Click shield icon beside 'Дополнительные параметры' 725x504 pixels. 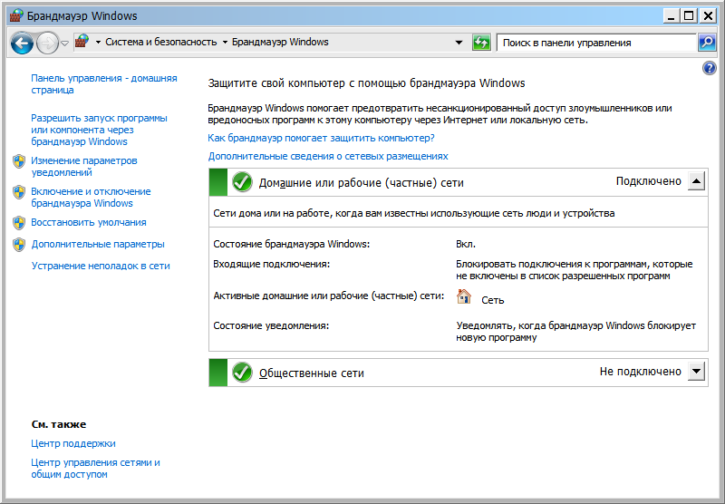(19, 245)
